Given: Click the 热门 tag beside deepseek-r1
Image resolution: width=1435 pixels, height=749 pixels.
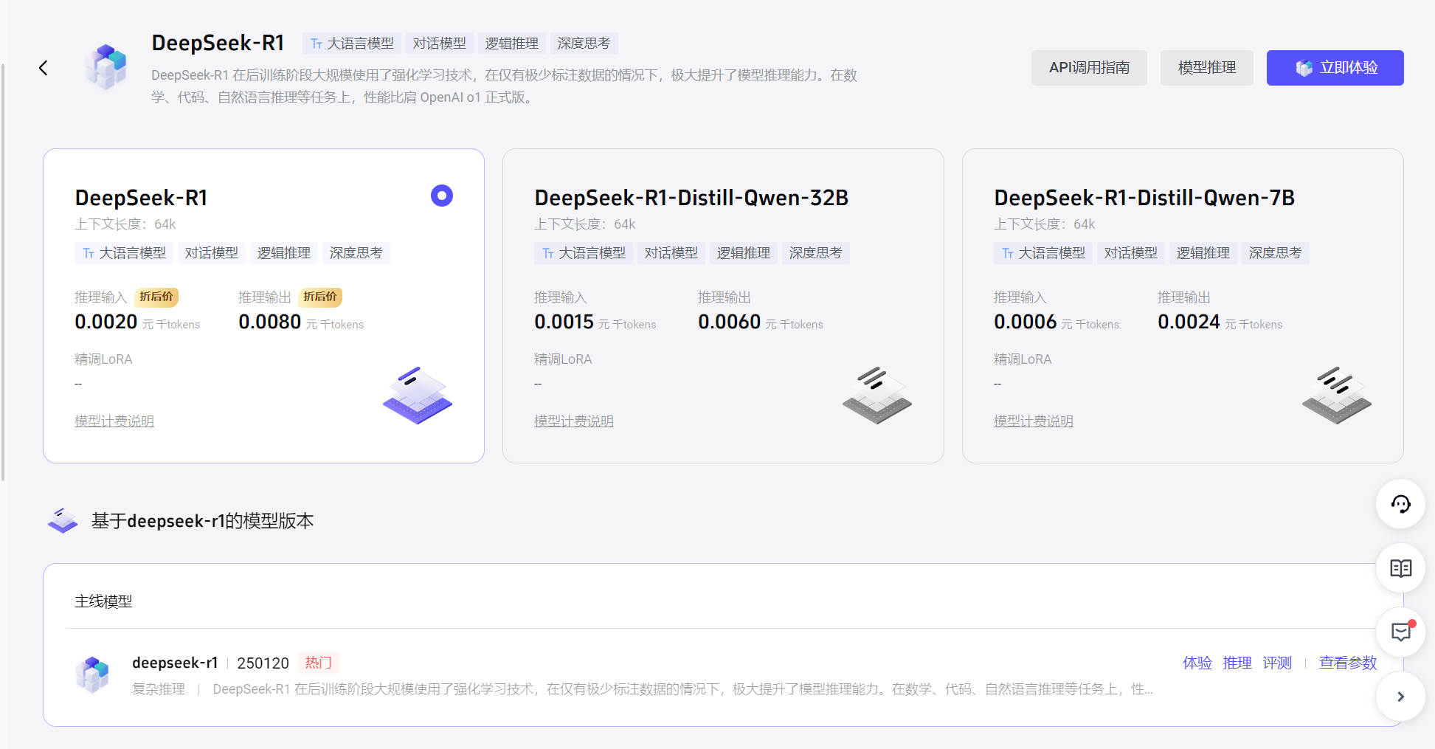Looking at the screenshot, I should 319,663.
